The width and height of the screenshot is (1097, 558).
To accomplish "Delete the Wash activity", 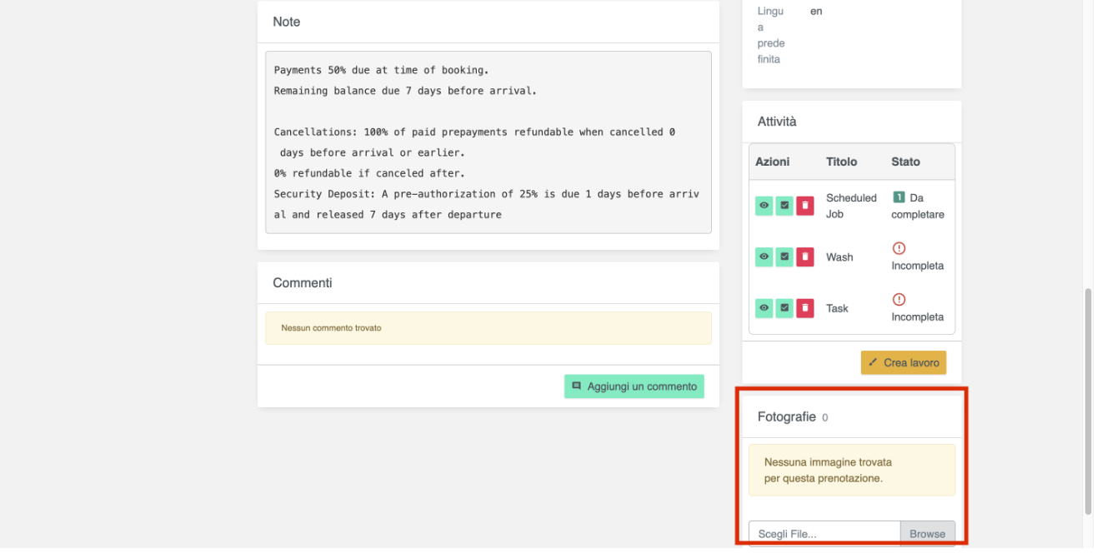I will 804,257.
